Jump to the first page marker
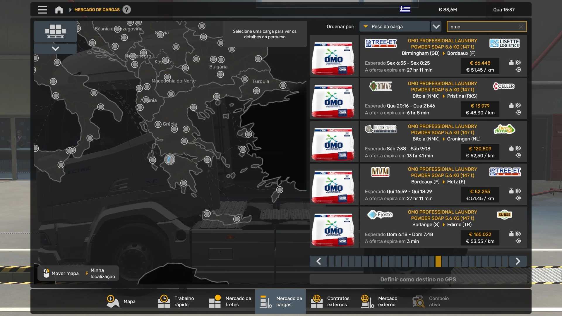The width and height of the screenshot is (562, 316). click(x=332, y=261)
